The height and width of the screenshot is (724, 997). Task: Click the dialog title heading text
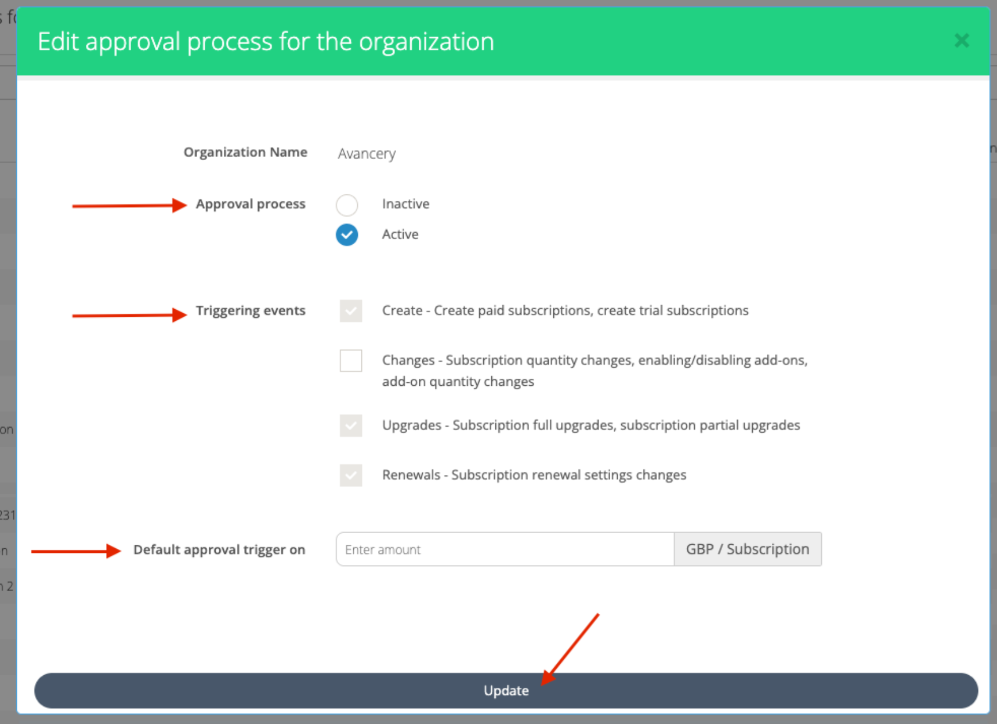tap(266, 42)
